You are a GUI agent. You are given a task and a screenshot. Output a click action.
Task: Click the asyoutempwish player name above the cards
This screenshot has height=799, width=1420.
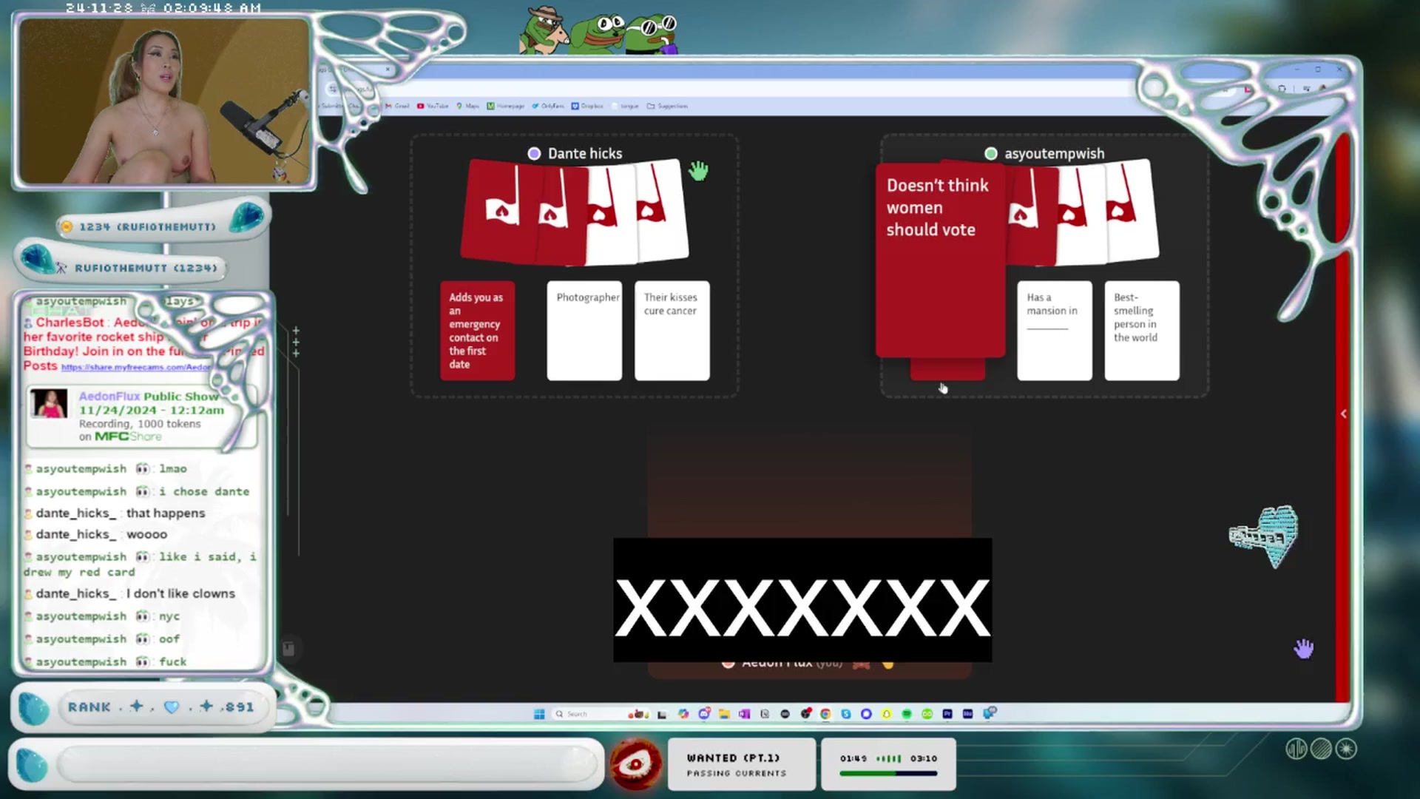click(x=1054, y=153)
